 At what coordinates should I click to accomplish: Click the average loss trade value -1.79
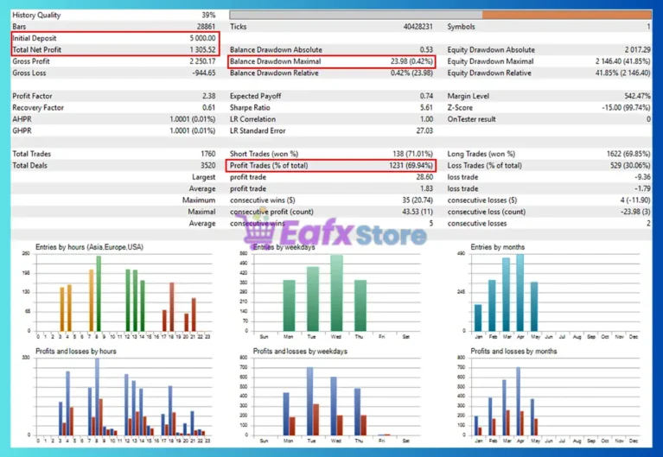click(x=642, y=188)
